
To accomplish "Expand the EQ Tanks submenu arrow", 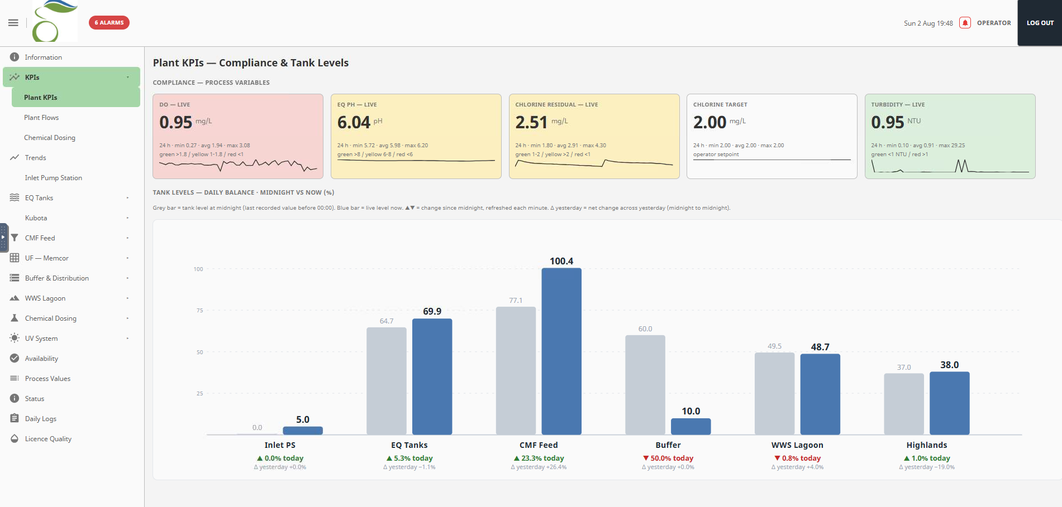I will click(x=127, y=197).
